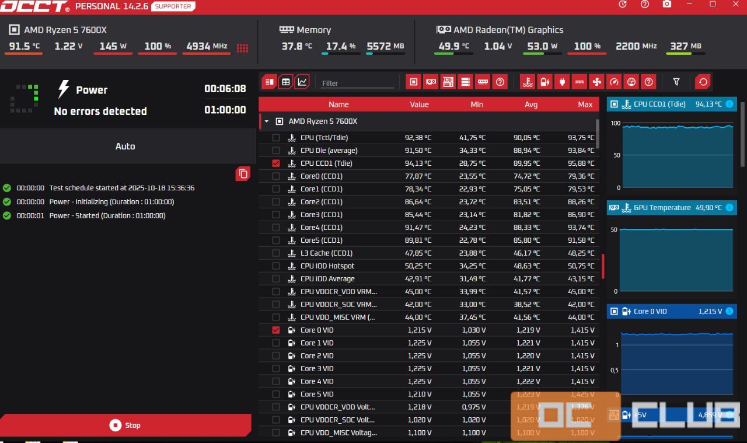Stop the running Power test
This screenshot has height=443, width=747.
pos(125,425)
